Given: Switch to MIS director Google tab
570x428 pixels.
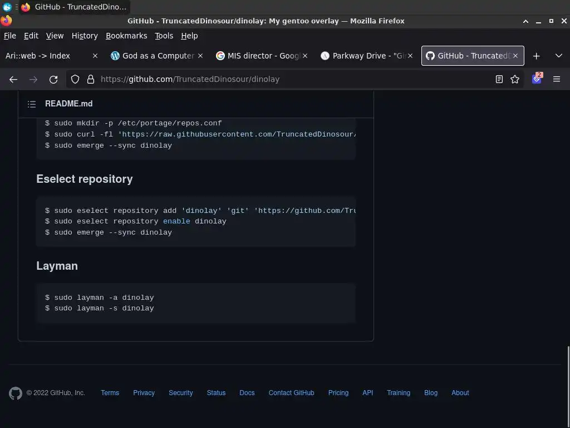Looking at the screenshot, I should [262, 56].
